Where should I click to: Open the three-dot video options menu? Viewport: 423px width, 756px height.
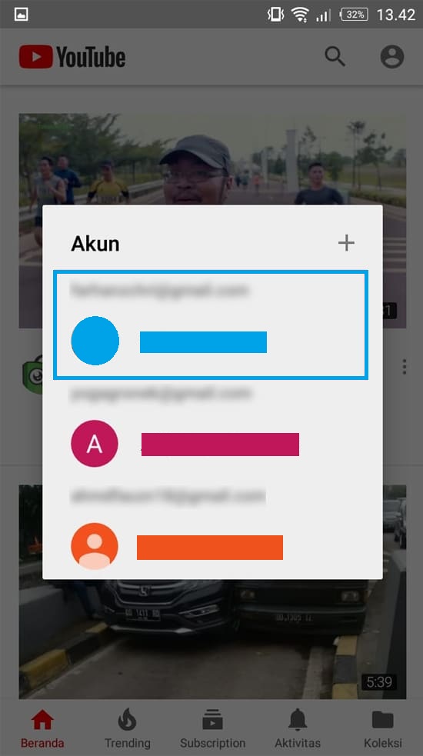click(405, 367)
